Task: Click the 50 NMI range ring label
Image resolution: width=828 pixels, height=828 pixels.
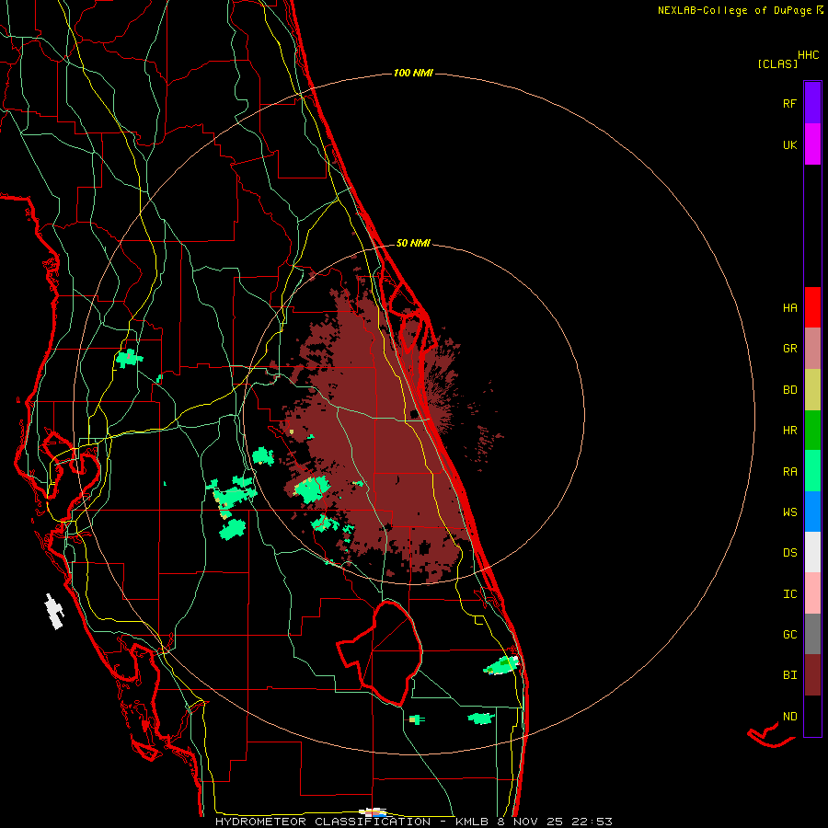Action: click(413, 243)
